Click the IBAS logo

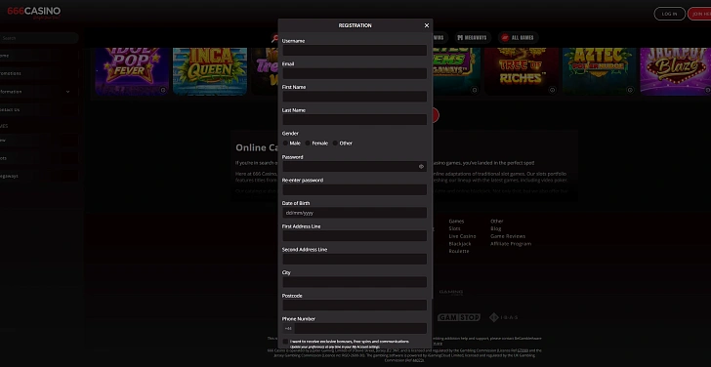(x=503, y=317)
